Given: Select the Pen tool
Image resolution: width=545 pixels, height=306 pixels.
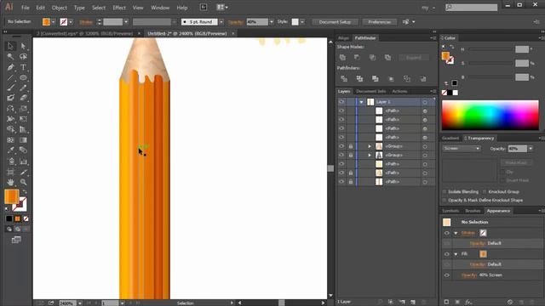Looking at the screenshot, I should [x=10, y=67].
